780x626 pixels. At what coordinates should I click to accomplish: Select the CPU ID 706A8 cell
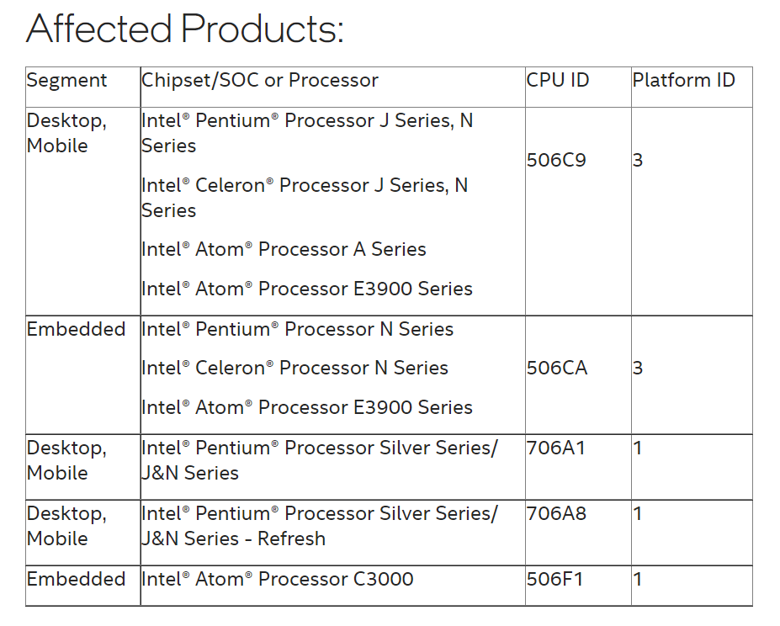pos(556,514)
